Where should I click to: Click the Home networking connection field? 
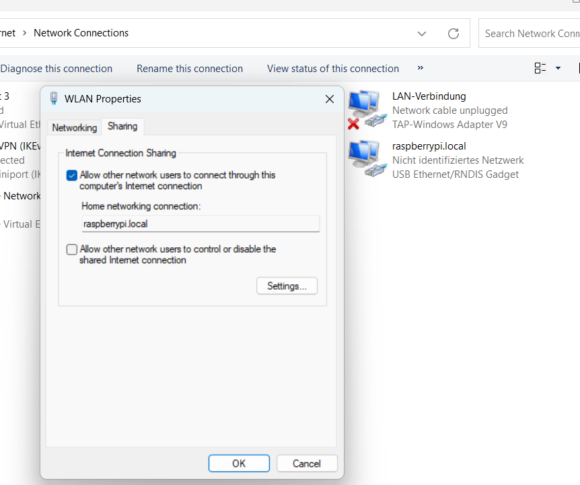201,224
